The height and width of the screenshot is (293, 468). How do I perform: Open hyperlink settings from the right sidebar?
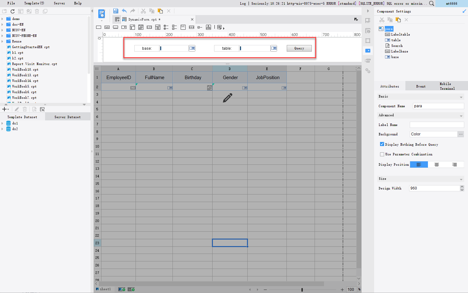[x=368, y=71]
